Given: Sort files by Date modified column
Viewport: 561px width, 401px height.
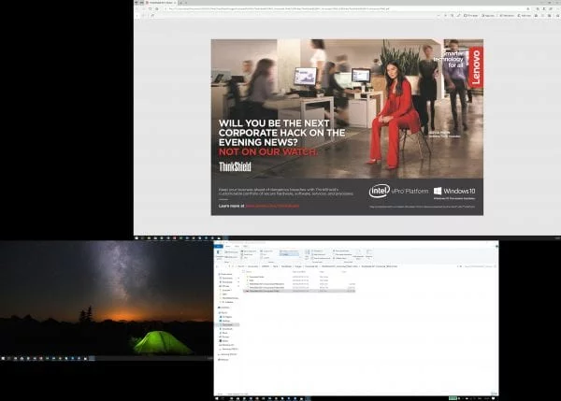Looking at the screenshot, I should coord(300,272).
